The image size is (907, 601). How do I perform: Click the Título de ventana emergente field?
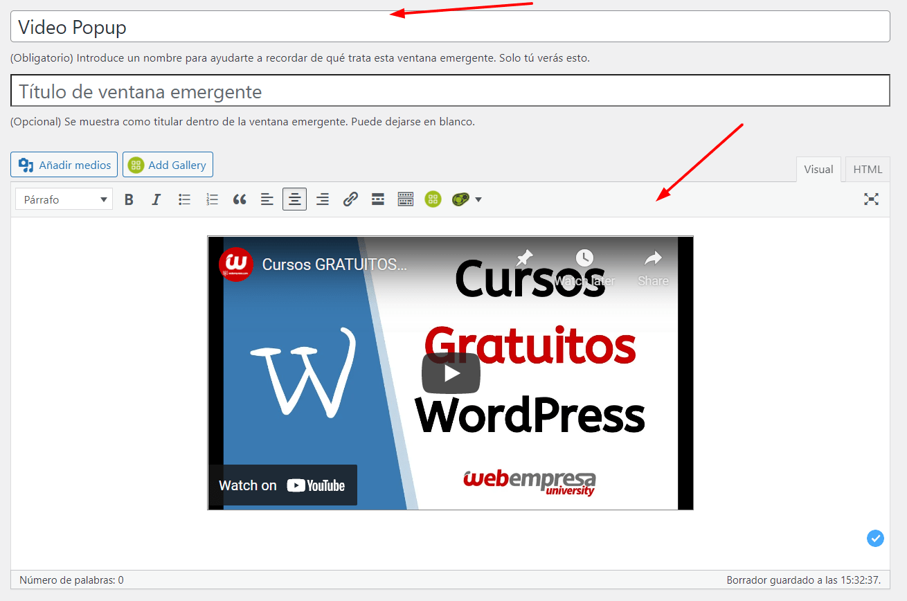(x=450, y=91)
